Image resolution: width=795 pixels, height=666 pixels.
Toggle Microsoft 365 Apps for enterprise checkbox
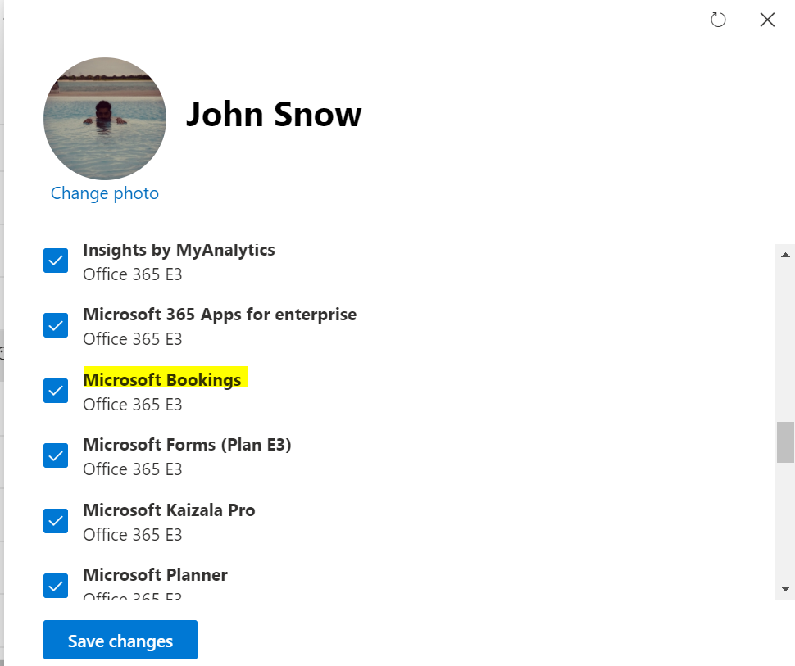tap(56, 326)
